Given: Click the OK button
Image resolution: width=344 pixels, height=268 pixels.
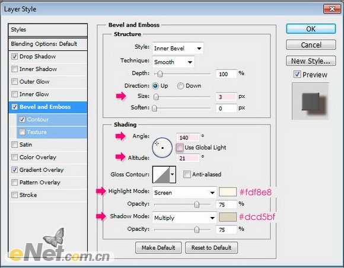Looking at the screenshot, I should pos(311,29).
